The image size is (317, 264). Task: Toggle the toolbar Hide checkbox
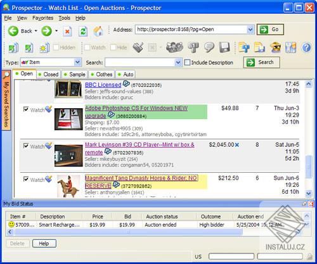[113, 47]
